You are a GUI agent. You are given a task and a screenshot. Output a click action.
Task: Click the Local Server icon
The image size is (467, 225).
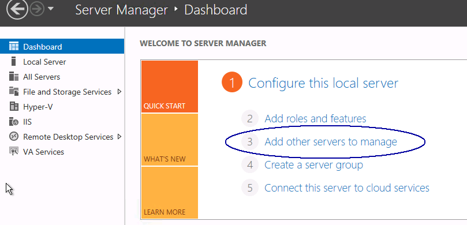pos(13,61)
